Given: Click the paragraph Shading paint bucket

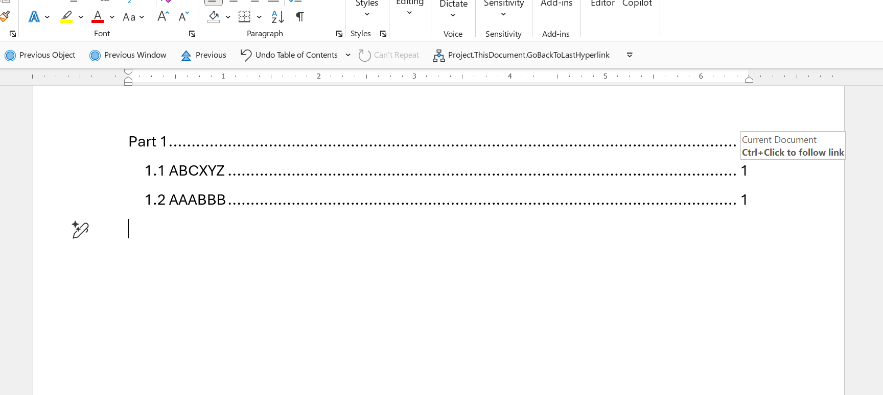Looking at the screenshot, I should [214, 17].
